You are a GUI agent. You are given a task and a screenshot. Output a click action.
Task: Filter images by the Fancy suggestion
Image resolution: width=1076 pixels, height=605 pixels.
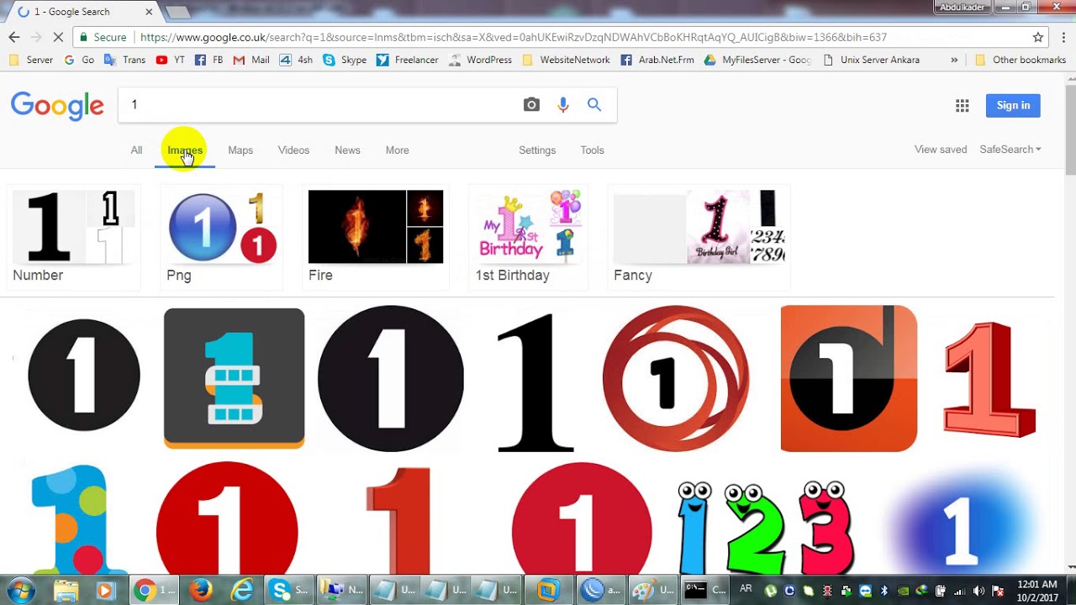699,238
